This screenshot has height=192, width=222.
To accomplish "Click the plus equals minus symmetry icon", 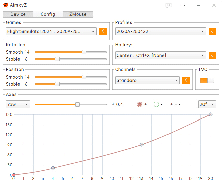I will pyautogui.click(x=175, y=104).
